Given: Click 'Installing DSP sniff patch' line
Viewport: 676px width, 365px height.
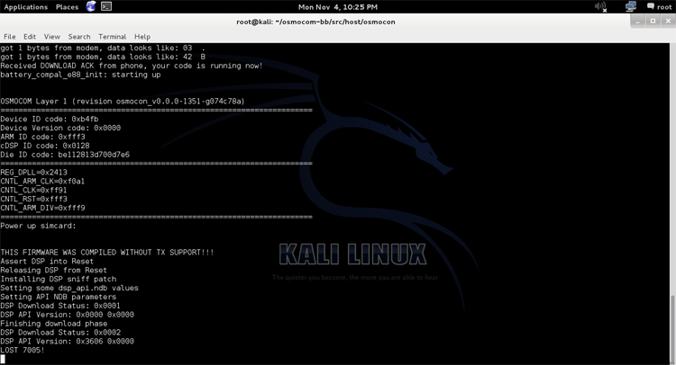Looking at the screenshot, I should click(x=59, y=279).
